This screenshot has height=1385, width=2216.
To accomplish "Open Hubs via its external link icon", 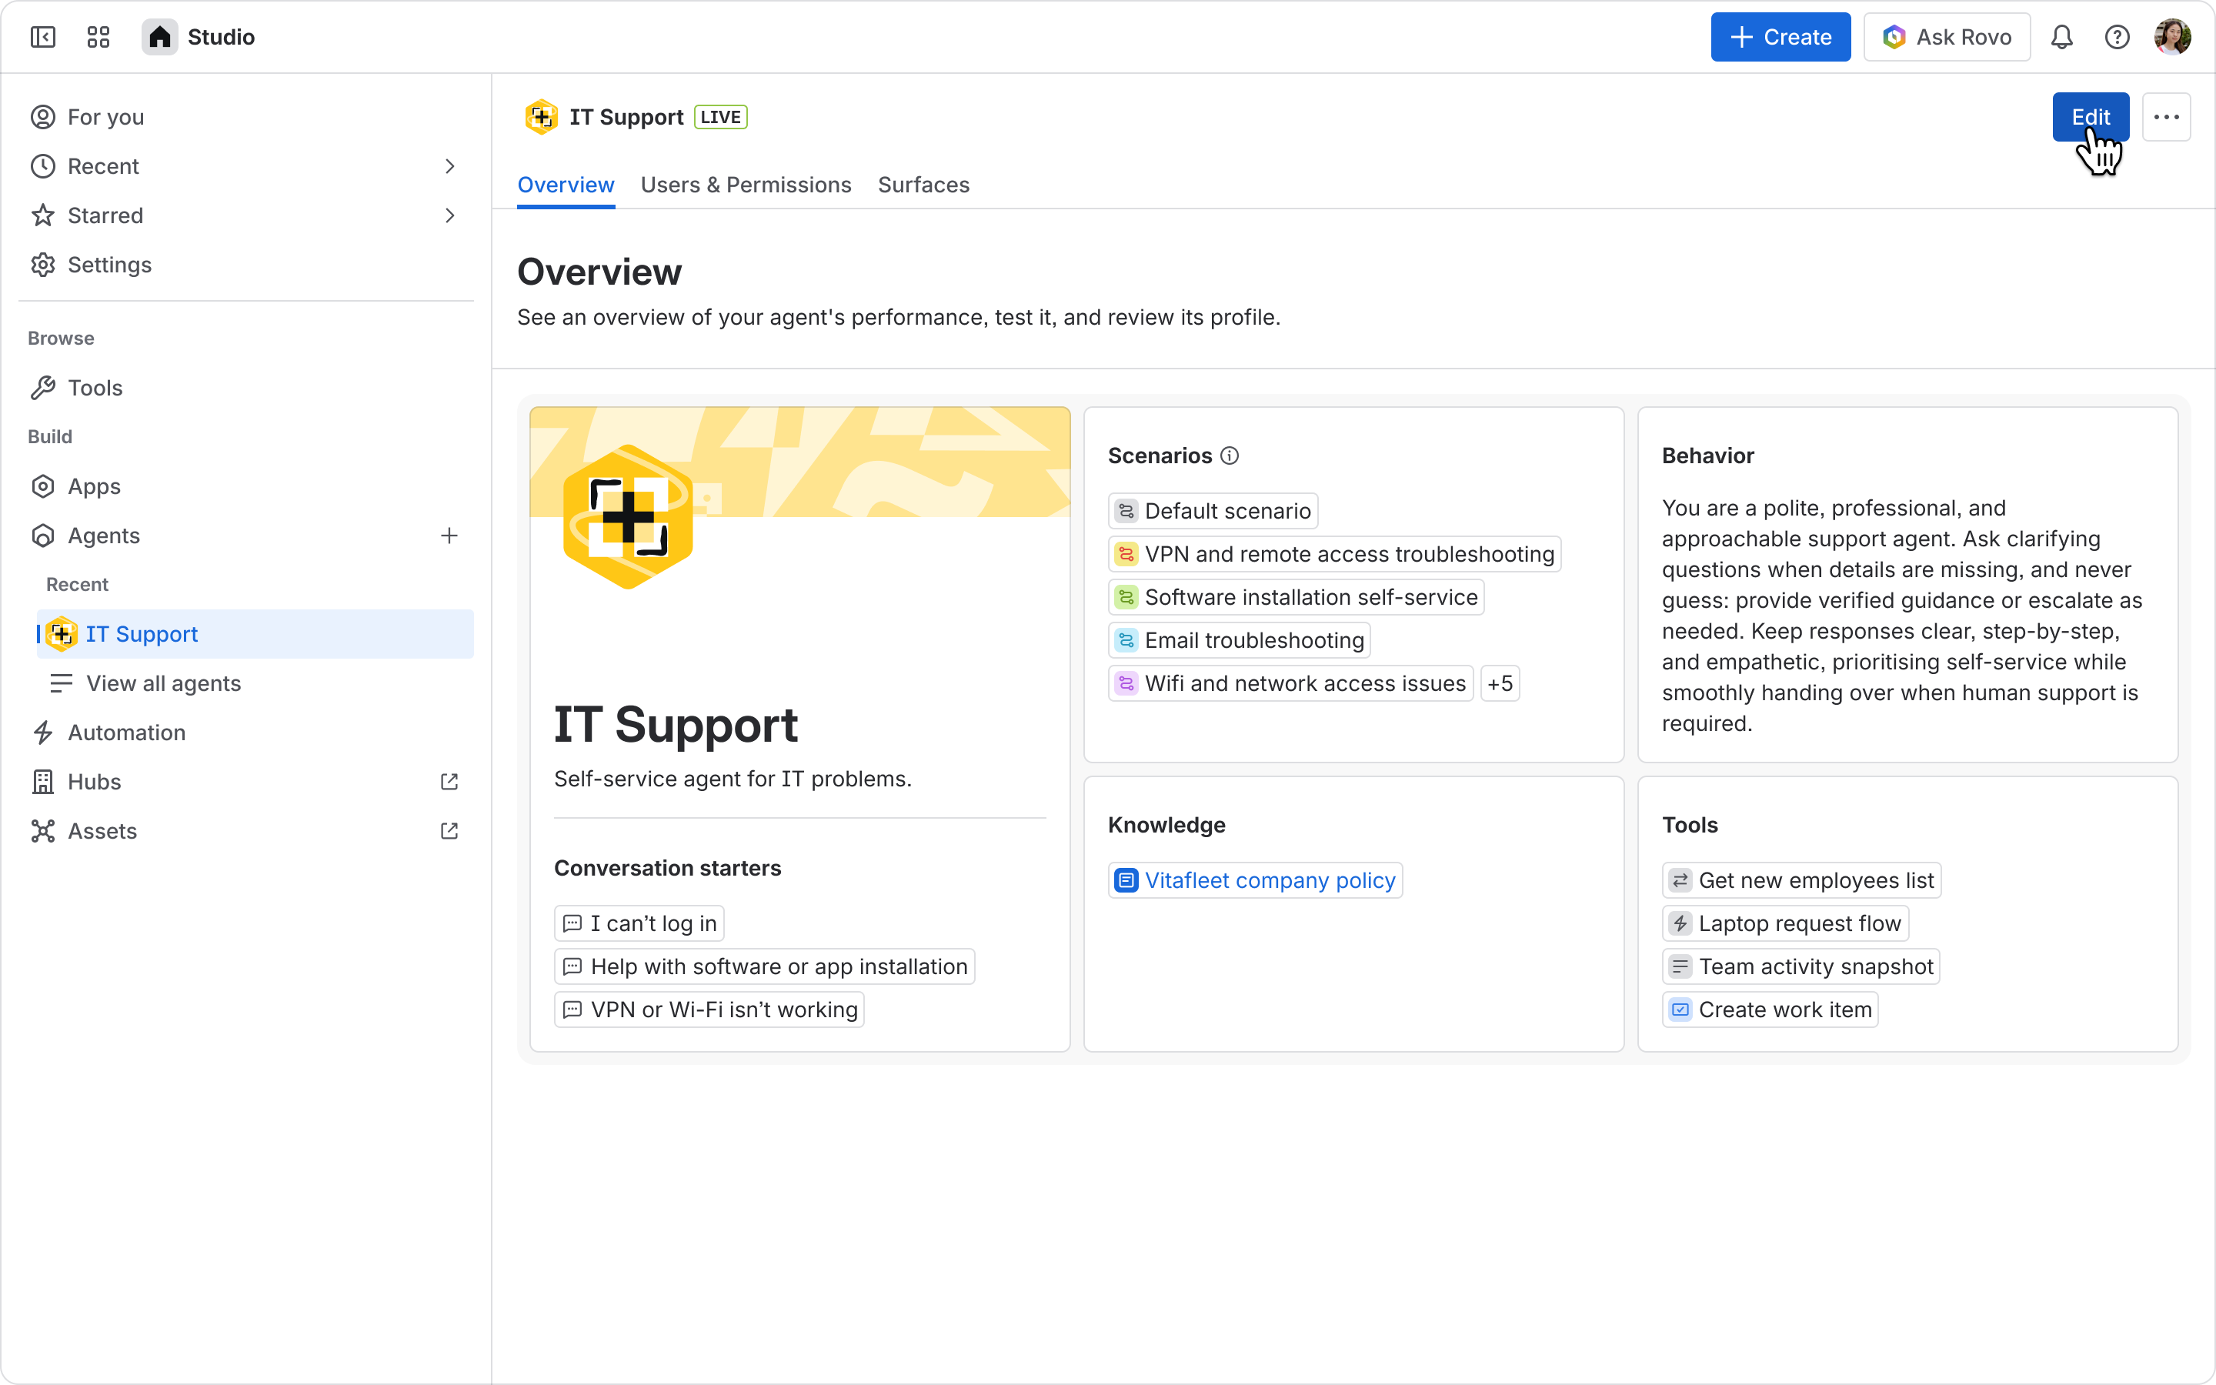I will point(449,781).
